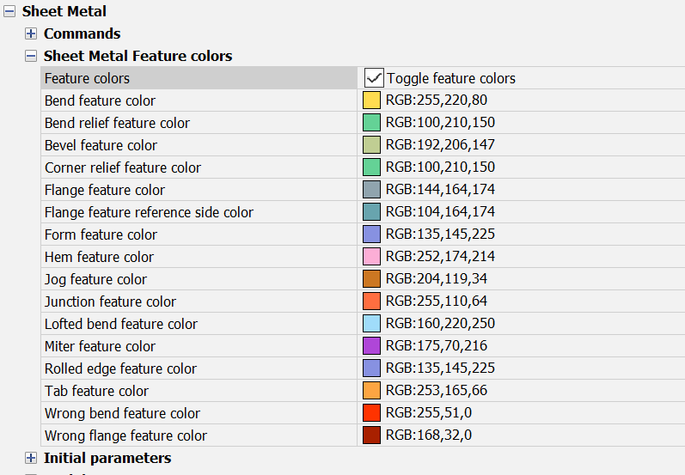This screenshot has width=685, height=475.
Task: Select the Lofted bend feature color label
Action: [x=120, y=324]
